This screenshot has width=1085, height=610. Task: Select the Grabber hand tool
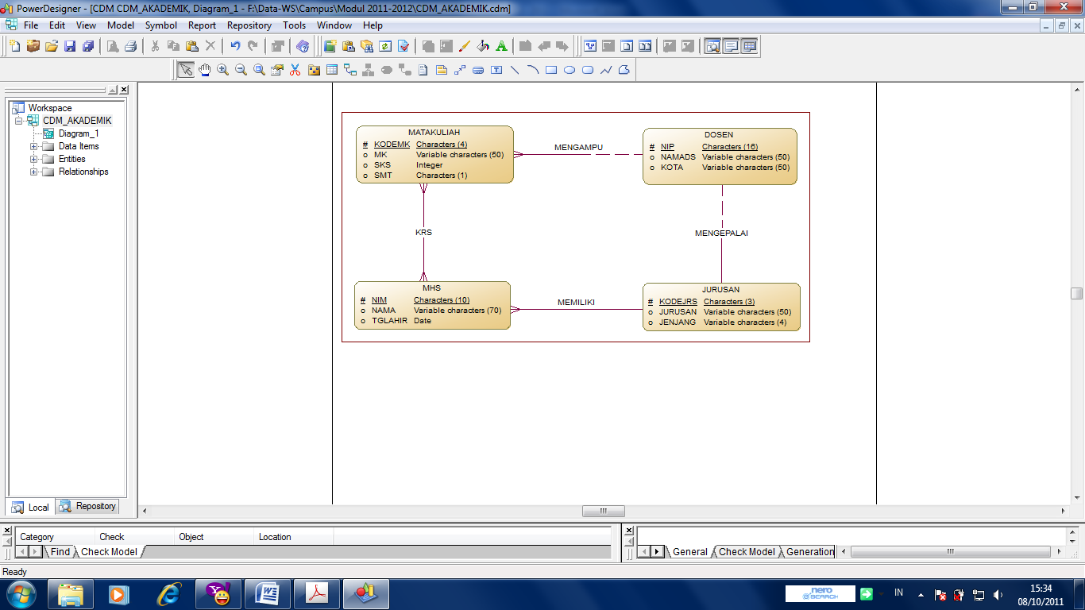point(206,69)
